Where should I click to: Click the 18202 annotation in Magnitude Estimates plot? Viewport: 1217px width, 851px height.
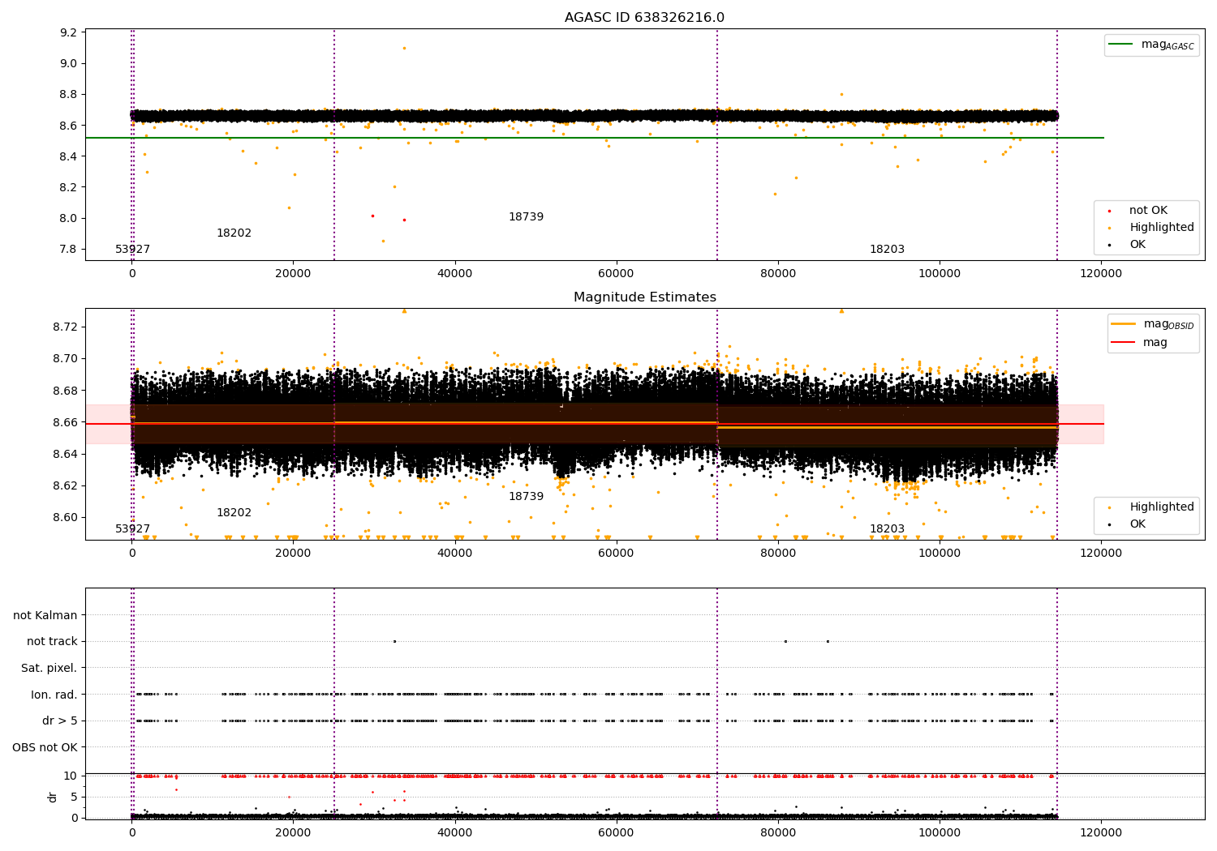coord(234,513)
